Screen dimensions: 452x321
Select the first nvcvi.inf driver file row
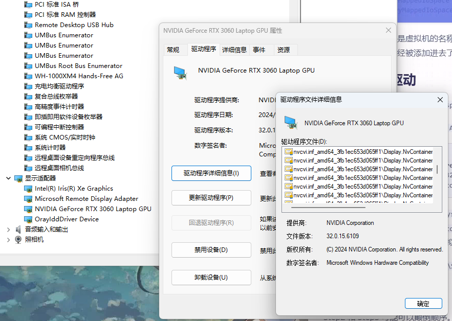[358, 152]
